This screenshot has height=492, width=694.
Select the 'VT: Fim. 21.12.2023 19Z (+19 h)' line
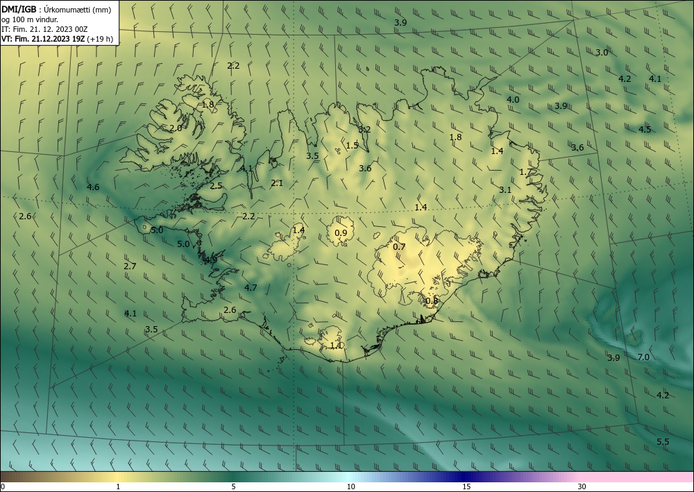tap(57, 39)
